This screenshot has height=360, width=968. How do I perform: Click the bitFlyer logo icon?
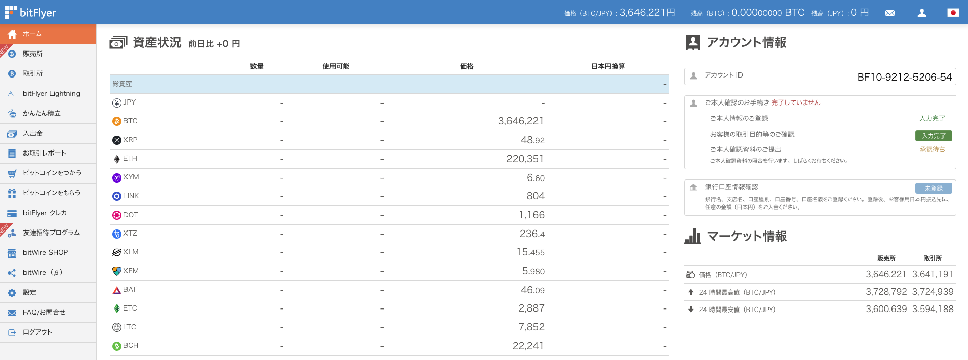[11, 12]
